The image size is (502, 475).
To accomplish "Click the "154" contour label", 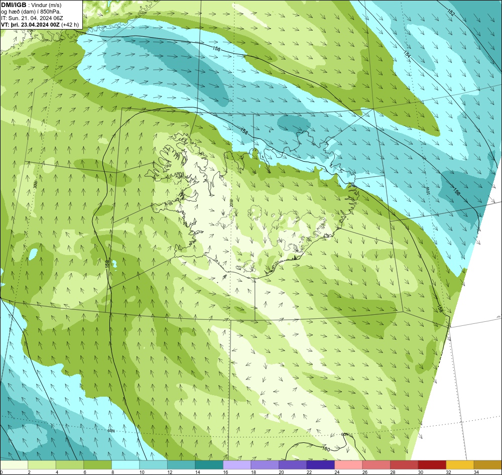I will coord(407,54).
